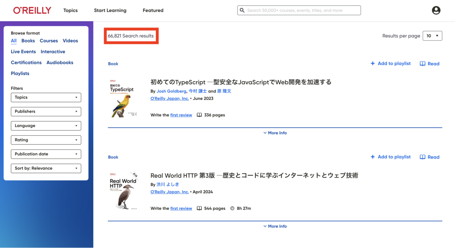Click the plus icon to add TypeScript book
The width and height of the screenshot is (455, 248).
pyautogui.click(x=372, y=63)
